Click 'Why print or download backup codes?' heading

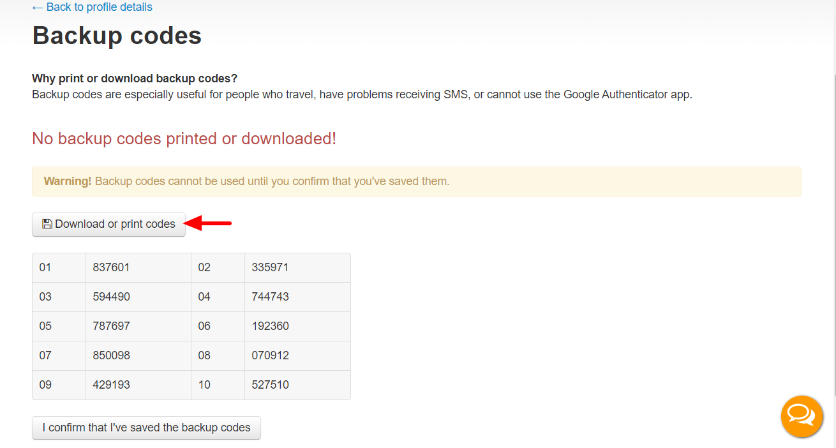(x=135, y=78)
